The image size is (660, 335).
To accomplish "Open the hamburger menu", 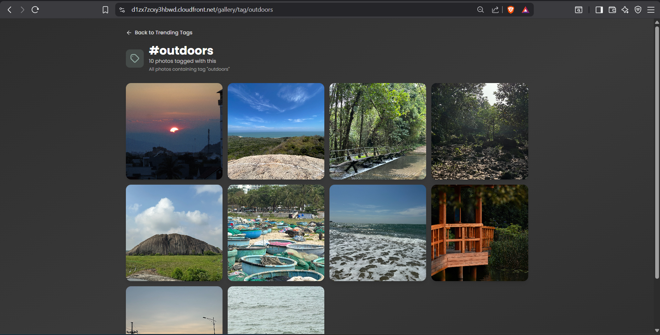I will tap(651, 10).
